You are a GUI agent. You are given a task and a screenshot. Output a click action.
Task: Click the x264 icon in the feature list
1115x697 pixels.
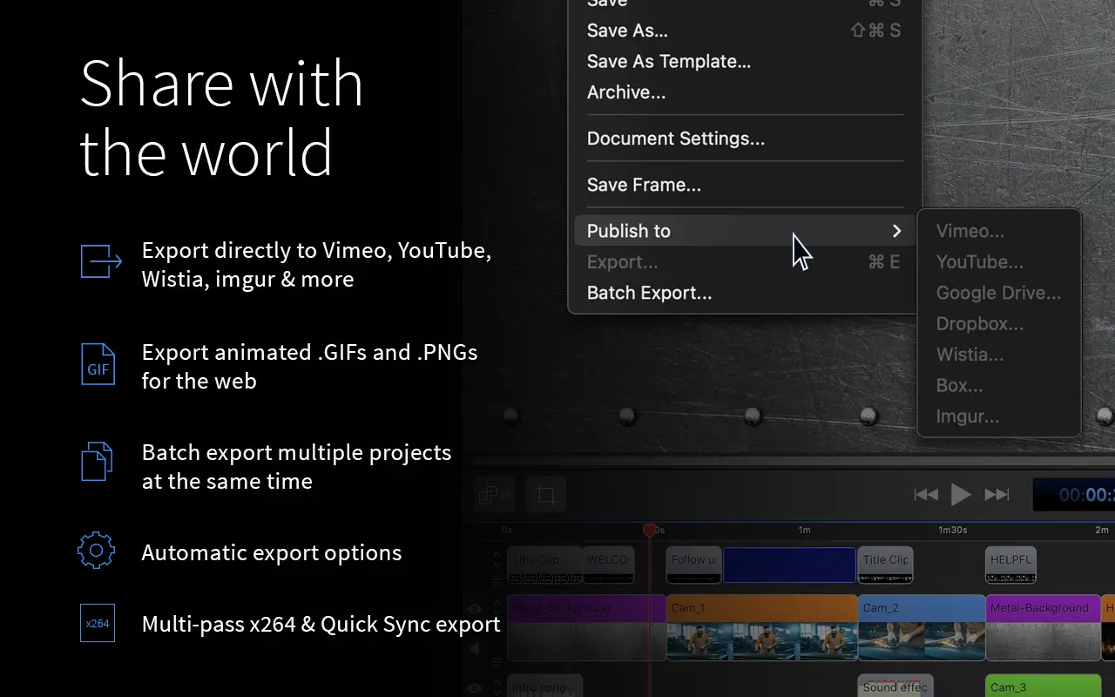click(98, 624)
